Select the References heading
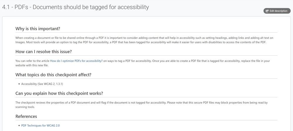Screen dimensions: 293x131 click(x=26, y=116)
